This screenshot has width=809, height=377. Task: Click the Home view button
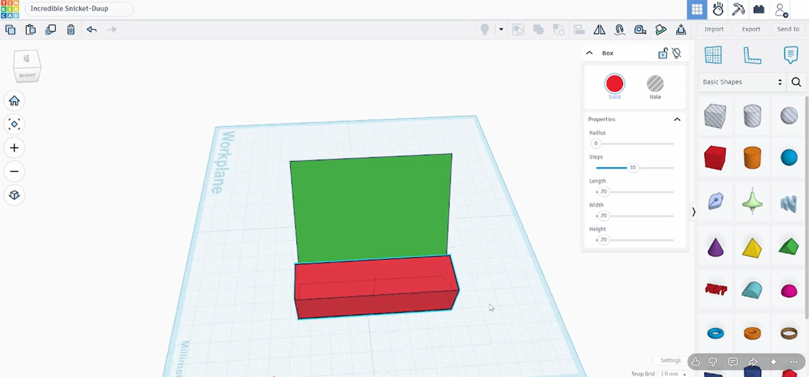[14, 100]
